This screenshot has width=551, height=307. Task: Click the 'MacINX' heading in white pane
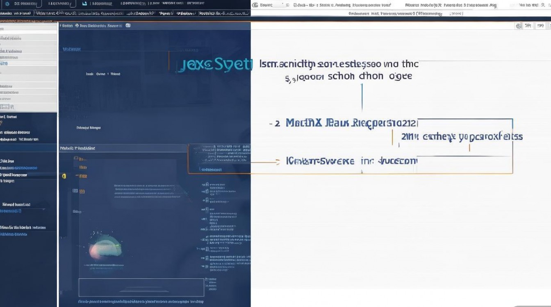pyautogui.click(x=303, y=123)
